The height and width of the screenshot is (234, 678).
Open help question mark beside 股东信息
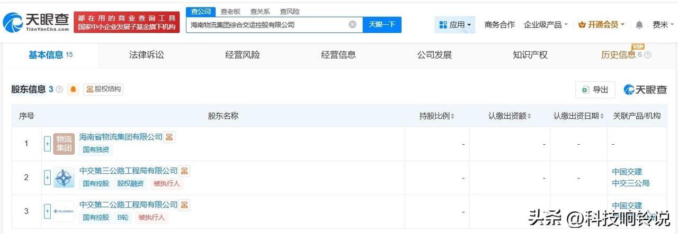[x=59, y=89]
